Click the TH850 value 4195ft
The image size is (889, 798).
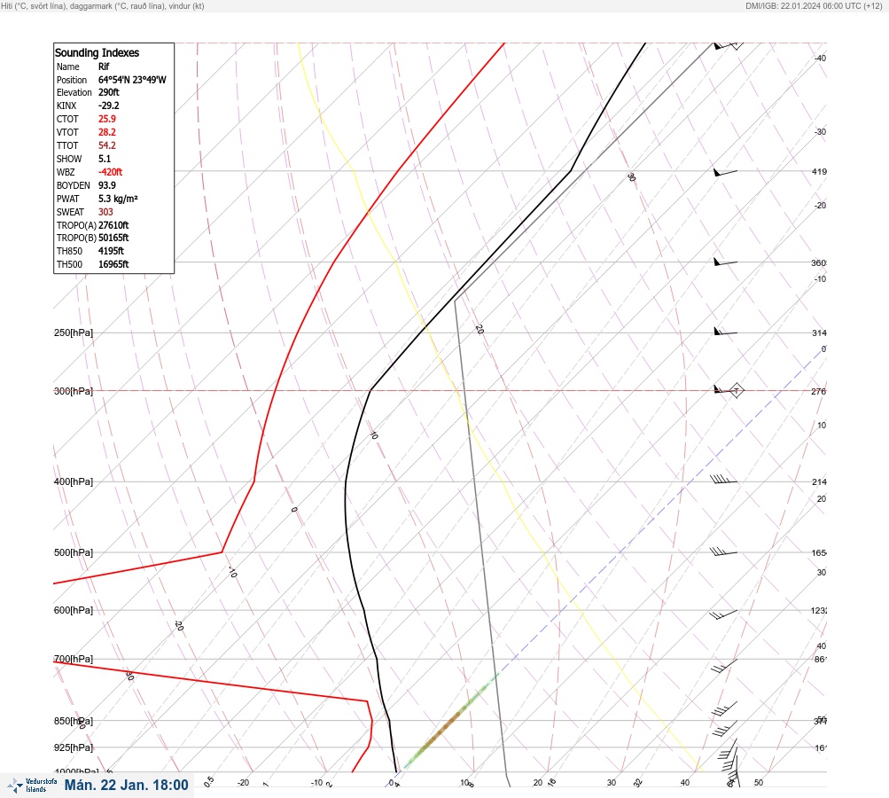pos(111,251)
